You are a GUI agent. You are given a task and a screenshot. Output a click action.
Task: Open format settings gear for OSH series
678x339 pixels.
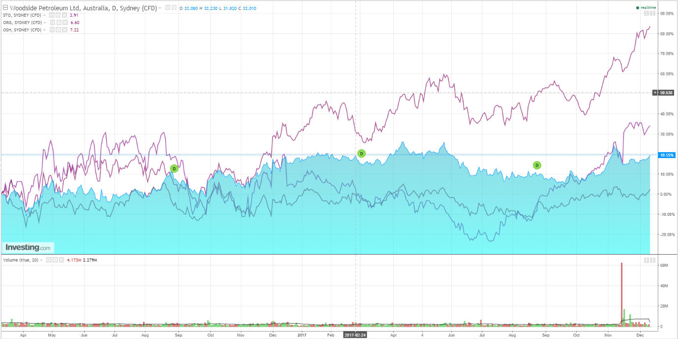point(58,30)
